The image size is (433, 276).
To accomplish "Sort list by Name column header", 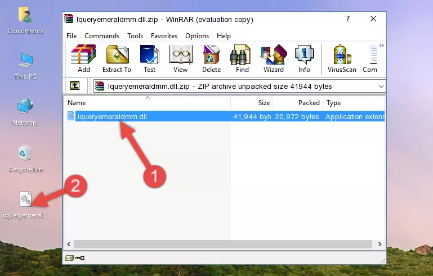I will (x=148, y=103).
